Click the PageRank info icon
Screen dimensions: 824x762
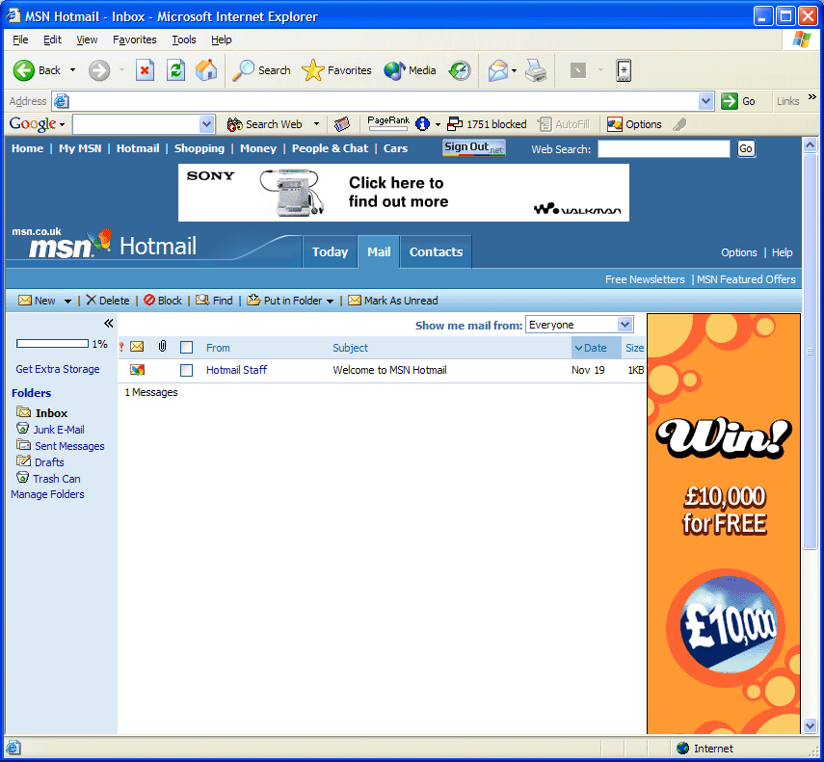point(422,124)
